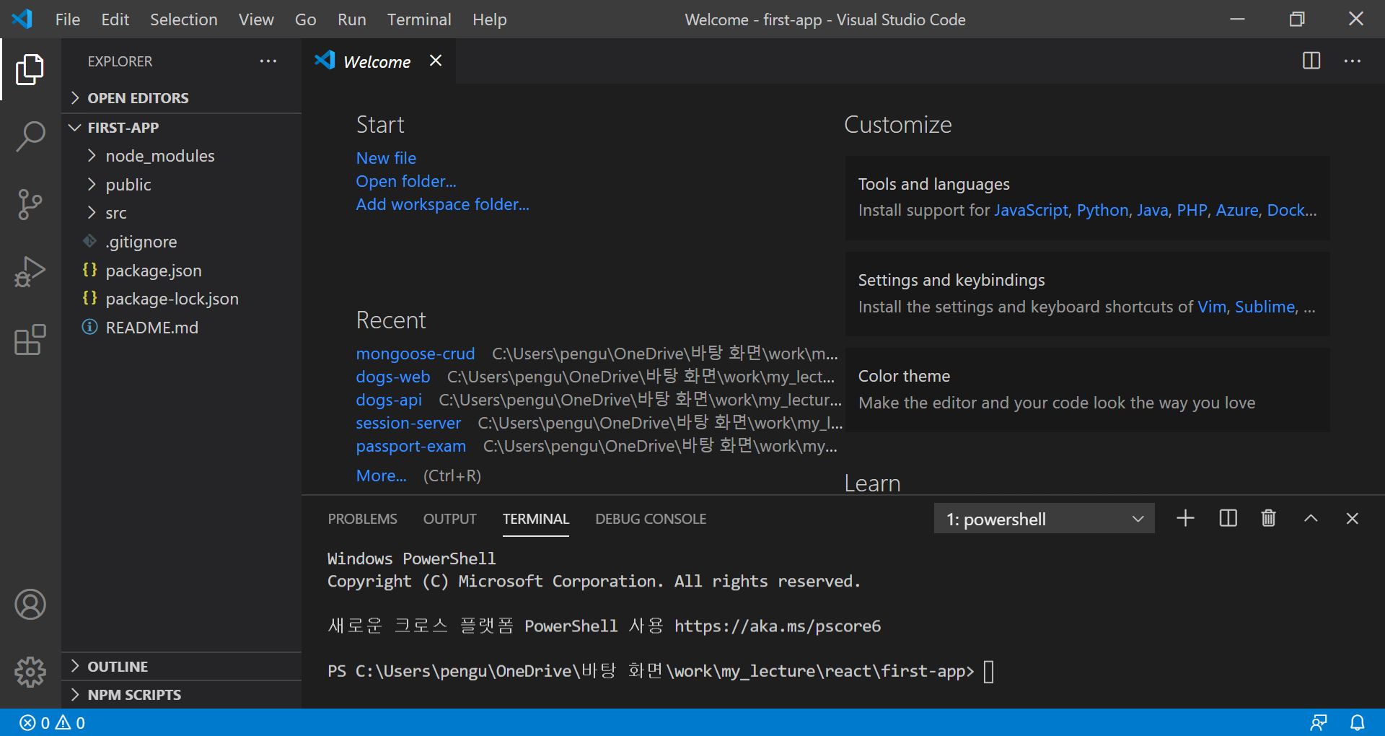Expand the public folder
This screenshot has width=1385, height=736.
coord(181,185)
